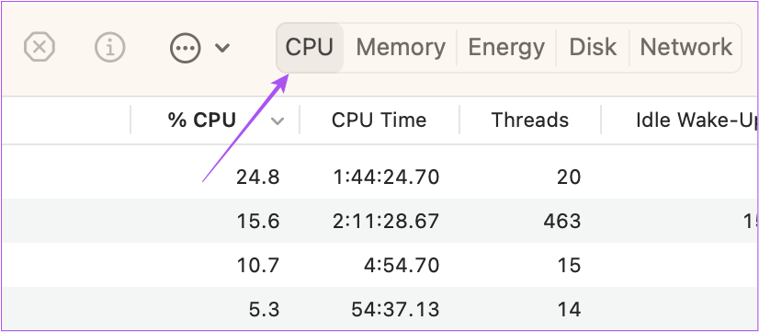Screen dimensions: 759x332
Task: Open process info with the i icon
Action: 110,48
